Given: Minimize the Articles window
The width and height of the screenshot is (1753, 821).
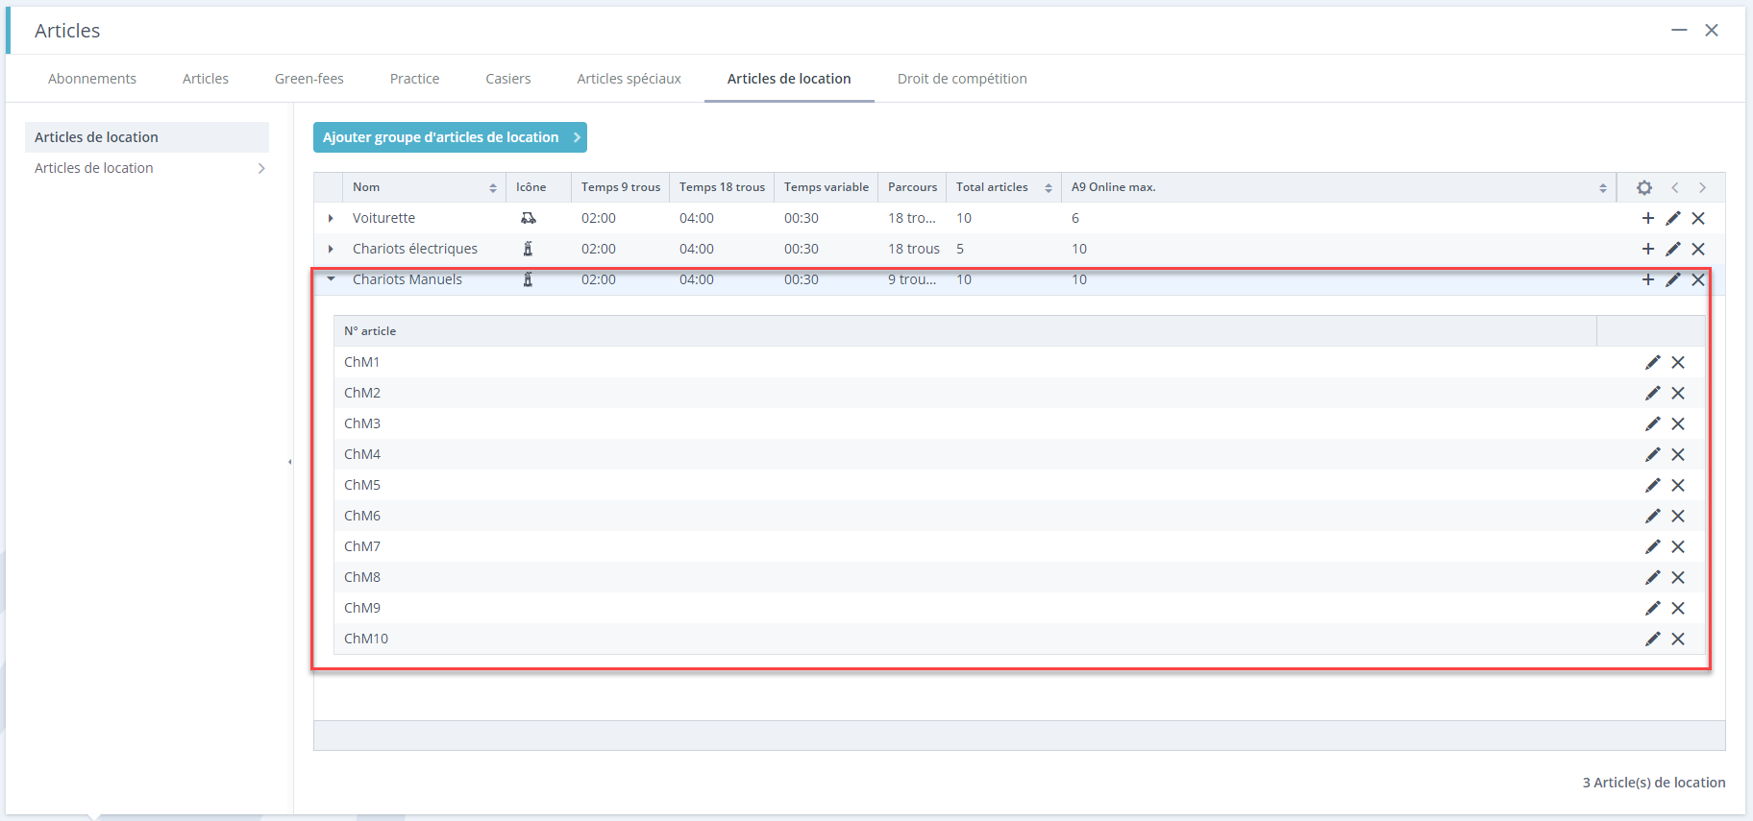Looking at the screenshot, I should tap(1679, 30).
